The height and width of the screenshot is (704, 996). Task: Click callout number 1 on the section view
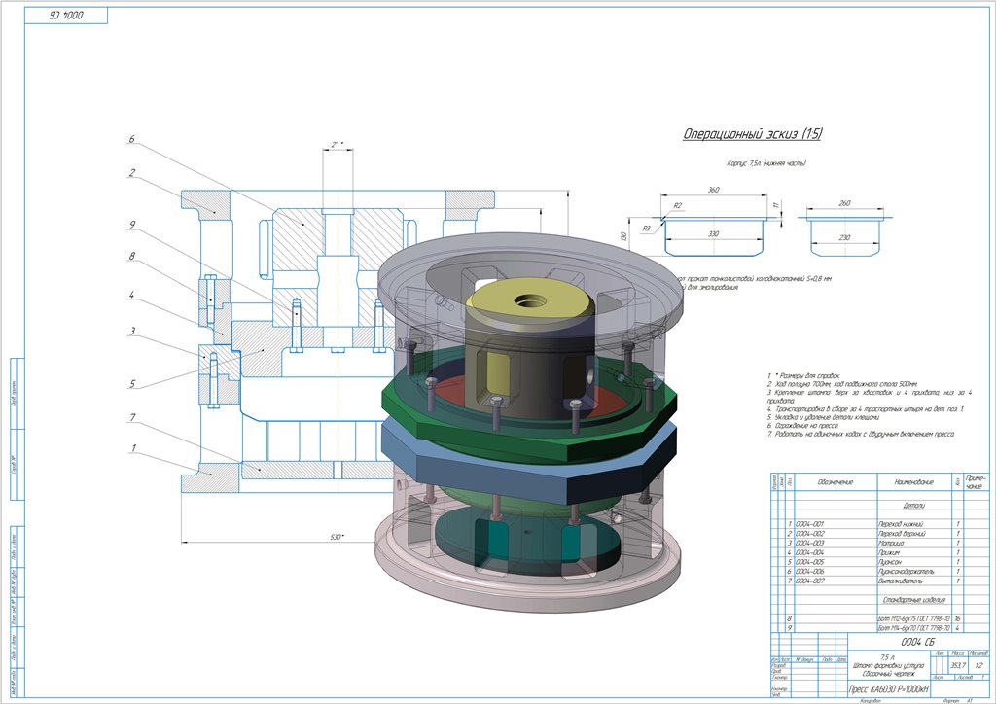[132, 448]
